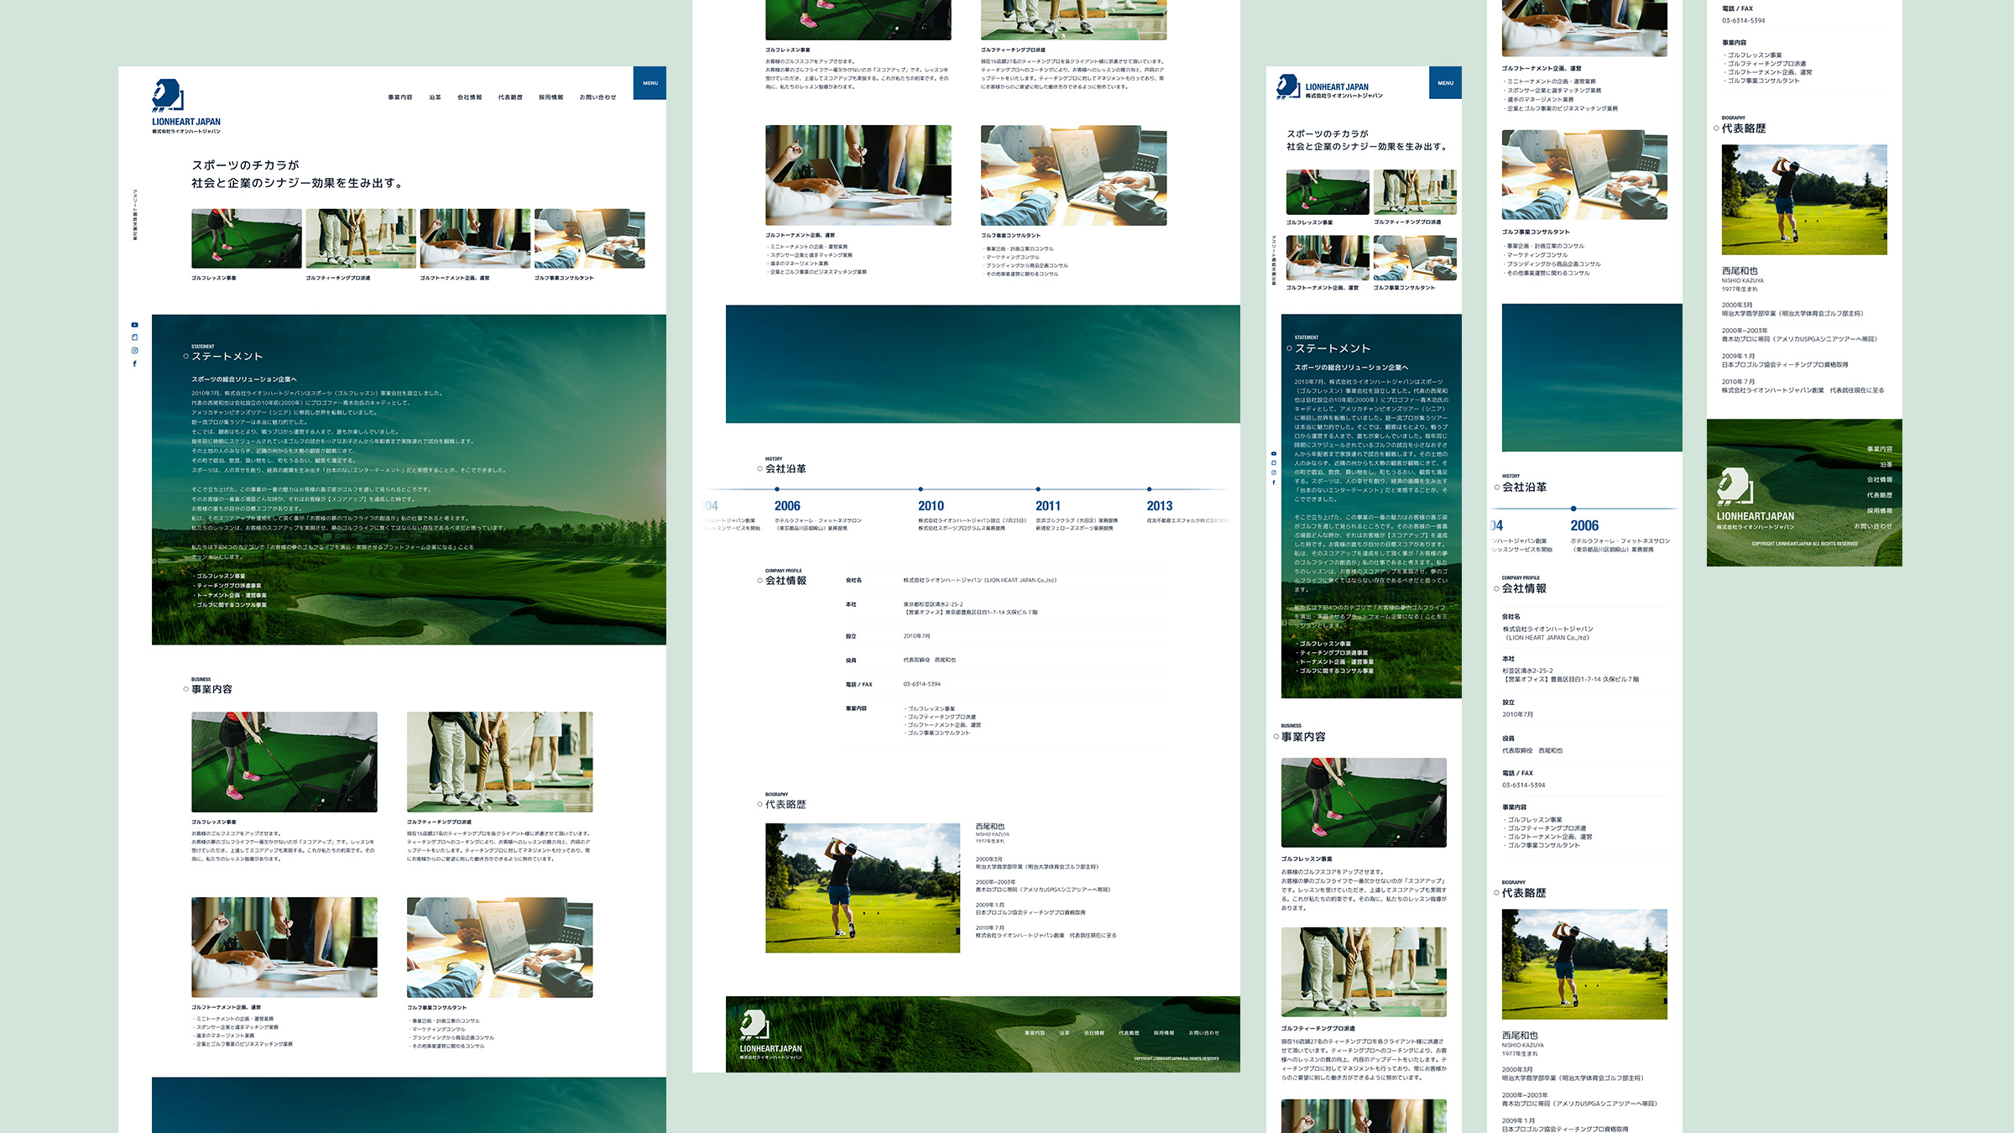The height and width of the screenshot is (1133, 2014).
Task: Click the blog note icon below the desktop mockup's YouTube icon
Action: click(x=134, y=337)
